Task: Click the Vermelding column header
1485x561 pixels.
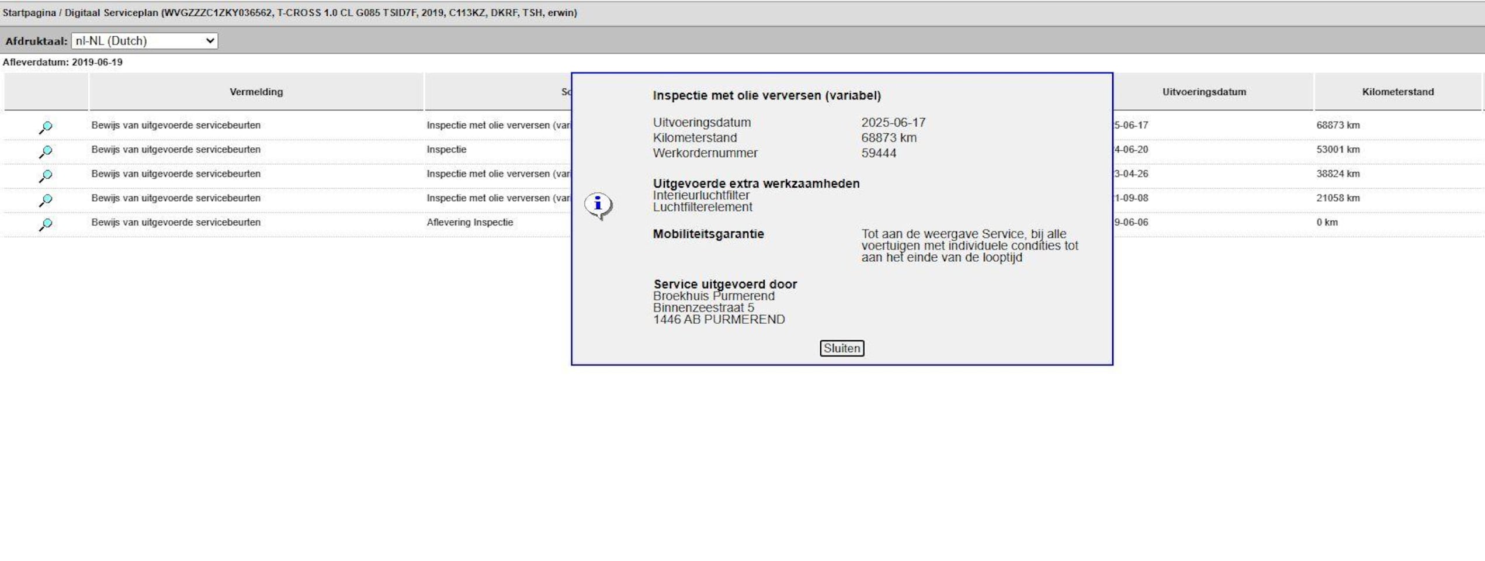Action: click(256, 92)
